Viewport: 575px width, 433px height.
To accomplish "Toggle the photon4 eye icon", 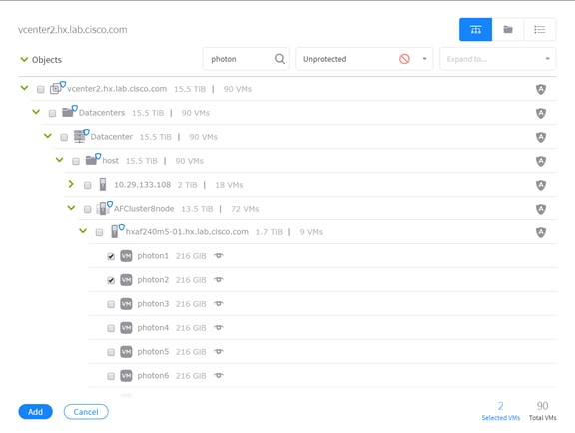I will click(219, 328).
